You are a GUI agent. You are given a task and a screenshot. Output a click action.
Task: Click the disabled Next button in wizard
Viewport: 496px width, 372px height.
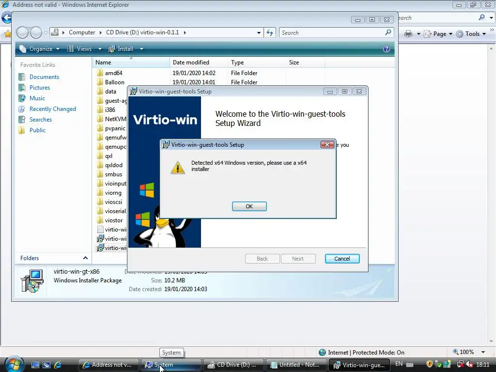click(x=298, y=259)
